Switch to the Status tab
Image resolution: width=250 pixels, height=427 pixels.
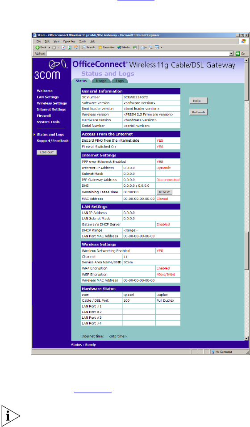tap(81, 81)
